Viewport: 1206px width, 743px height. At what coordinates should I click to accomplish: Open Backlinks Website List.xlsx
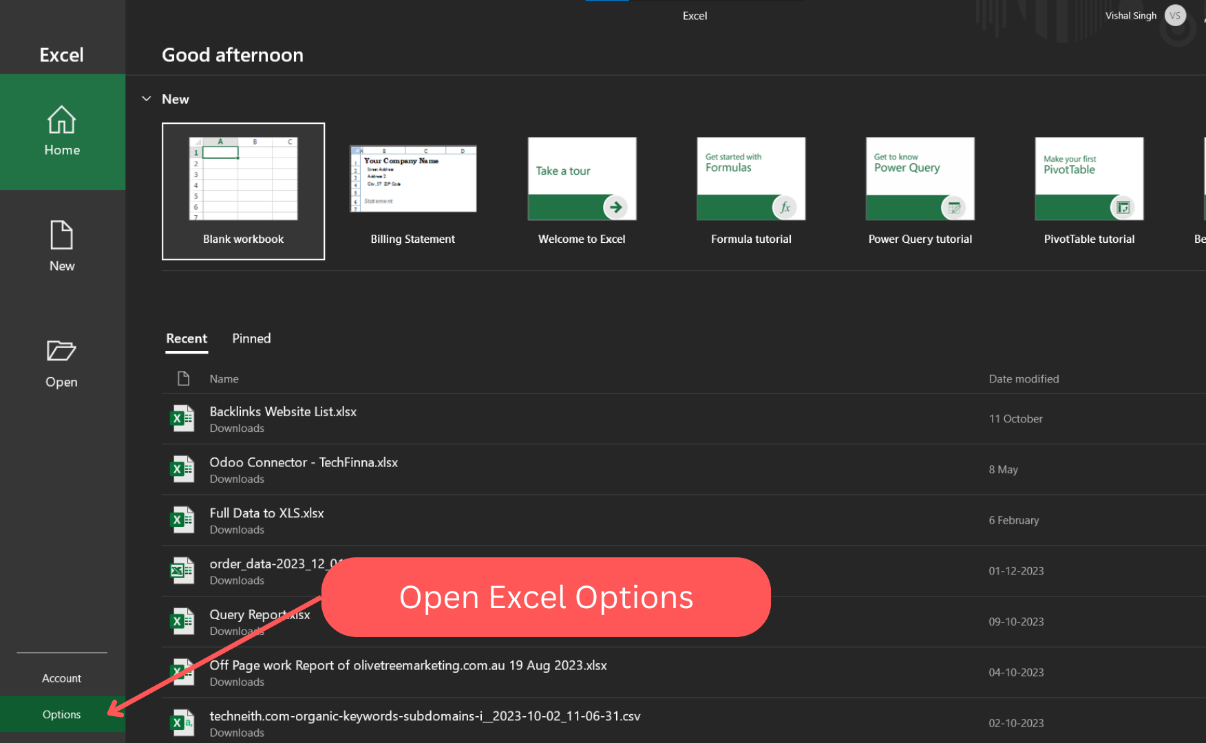pyautogui.click(x=684, y=419)
